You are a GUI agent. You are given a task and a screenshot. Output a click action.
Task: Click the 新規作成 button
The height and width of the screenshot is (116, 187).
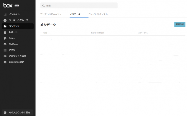coord(180,24)
